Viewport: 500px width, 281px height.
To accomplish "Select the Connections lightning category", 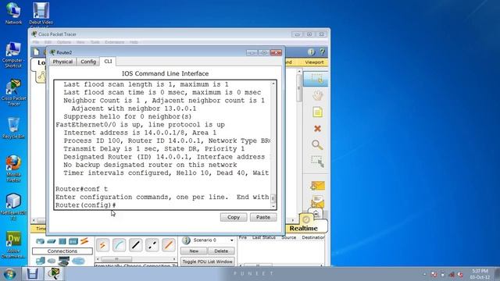I will click(x=84, y=241).
